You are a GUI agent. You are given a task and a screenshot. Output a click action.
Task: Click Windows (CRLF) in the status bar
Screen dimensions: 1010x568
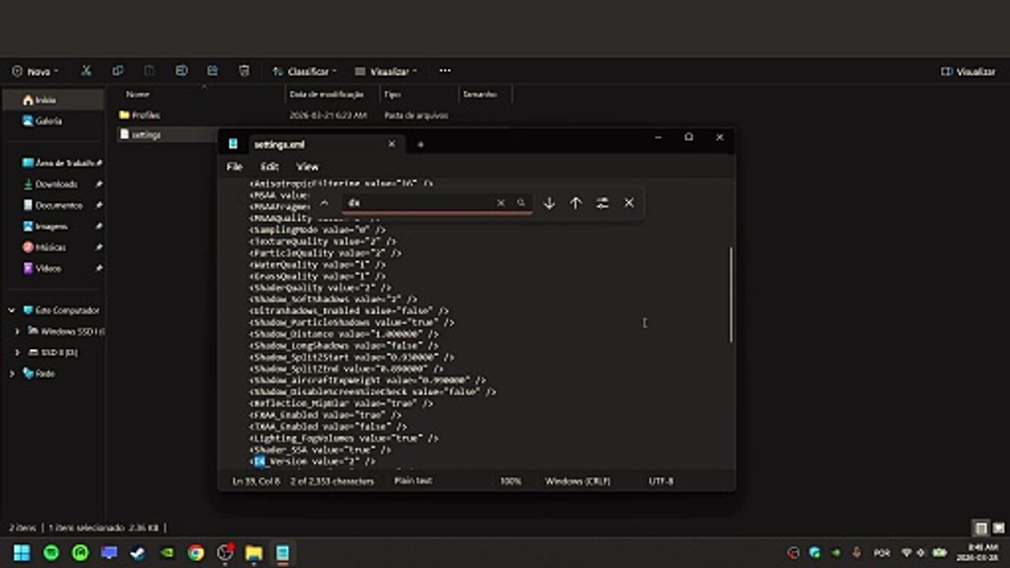pyautogui.click(x=578, y=480)
